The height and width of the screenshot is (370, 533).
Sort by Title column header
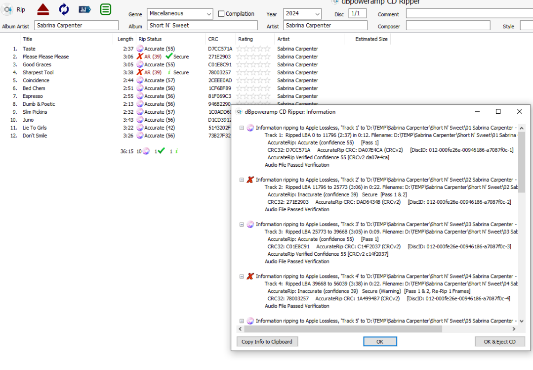[x=66, y=39]
